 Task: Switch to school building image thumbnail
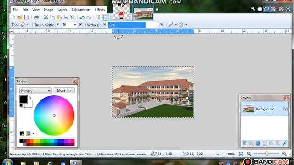click(x=143, y=13)
